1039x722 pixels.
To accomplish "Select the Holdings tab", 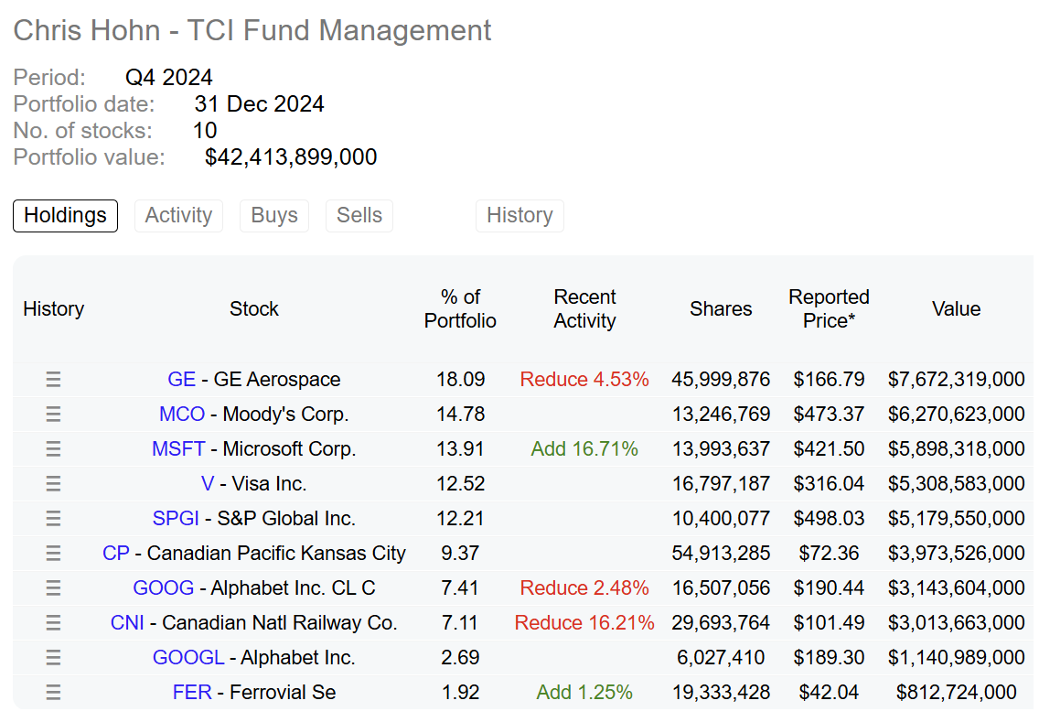I will tap(65, 215).
